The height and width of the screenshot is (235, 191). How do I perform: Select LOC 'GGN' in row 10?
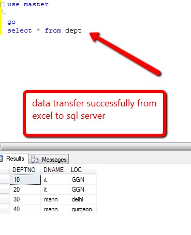tap(82, 180)
